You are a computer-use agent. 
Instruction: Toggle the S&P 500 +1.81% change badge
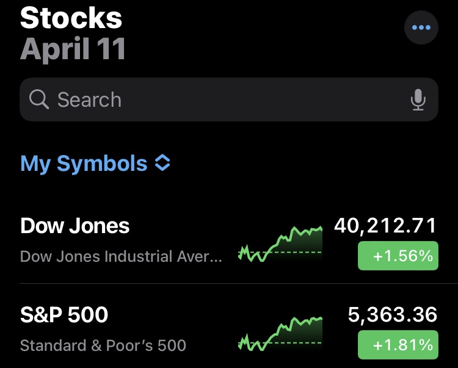[398, 345]
